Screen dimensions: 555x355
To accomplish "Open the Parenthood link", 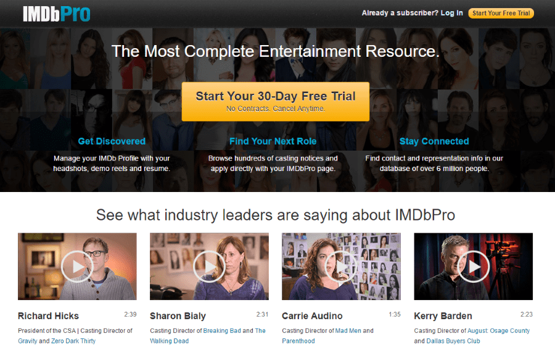I will pyautogui.click(x=298, y=341).
